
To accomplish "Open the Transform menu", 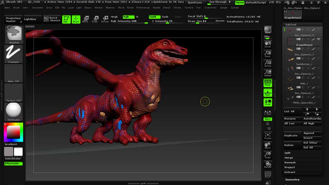I will [x=211, y=8].
